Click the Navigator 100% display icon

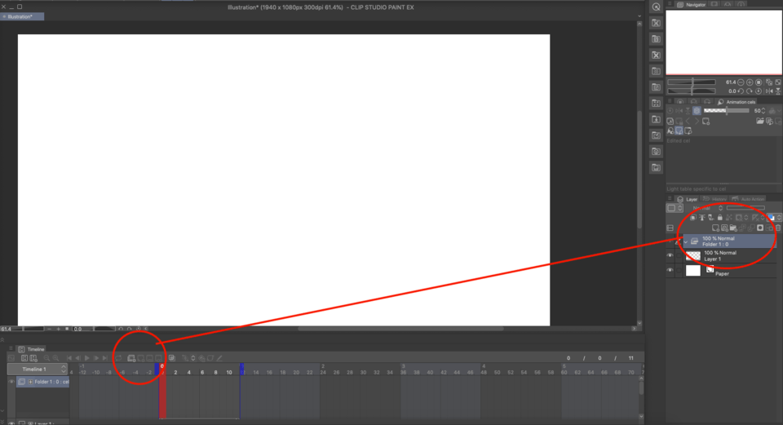point(759,82)
